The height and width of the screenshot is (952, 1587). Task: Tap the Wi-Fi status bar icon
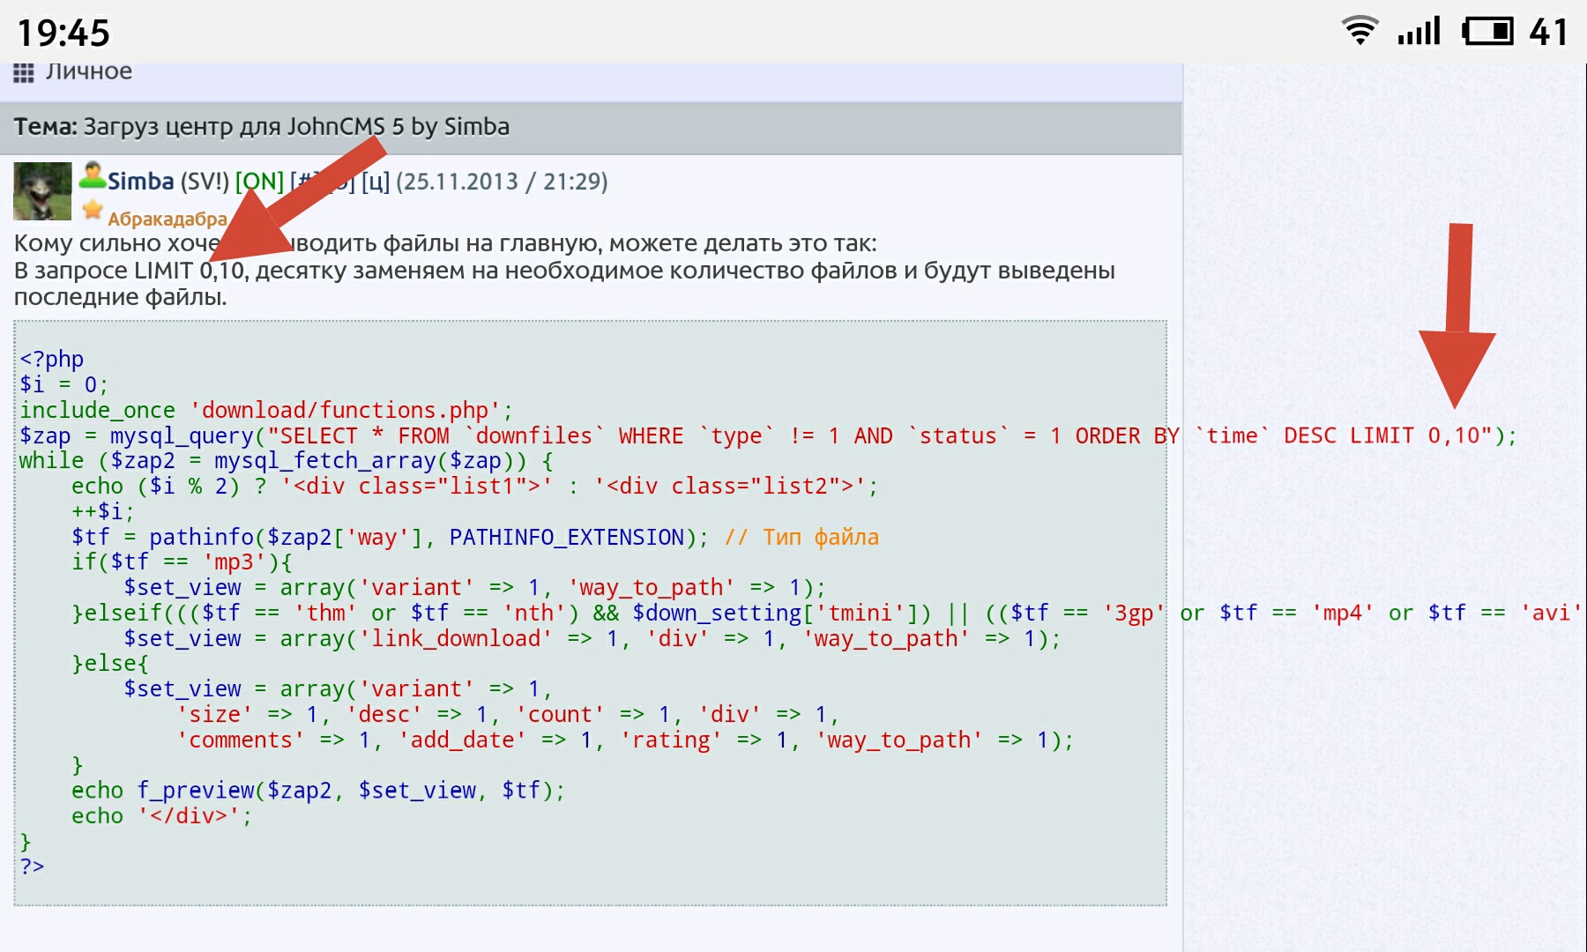pyautogui.click(x=1360, y=32)
